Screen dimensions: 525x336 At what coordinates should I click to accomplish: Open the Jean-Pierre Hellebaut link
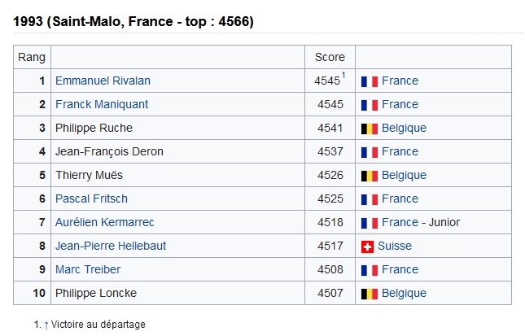pos(111,246)
